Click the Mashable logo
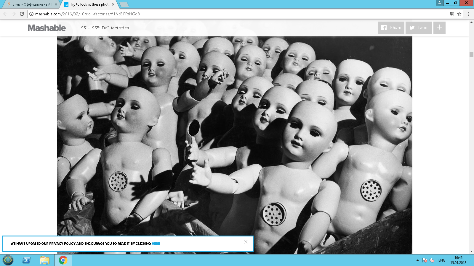Screen dimensions: 474x266 pyautogui.click(x=47, y=28)
